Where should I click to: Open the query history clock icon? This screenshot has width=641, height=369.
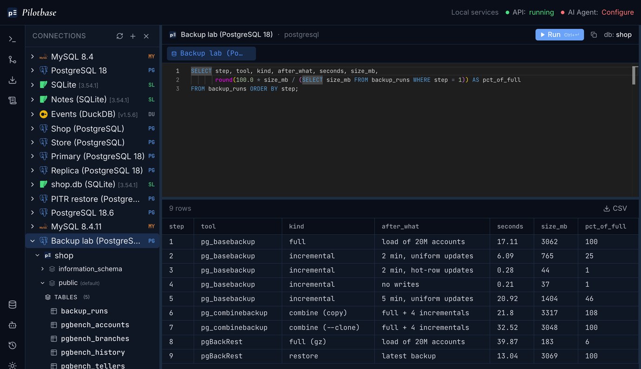(13, 345)
